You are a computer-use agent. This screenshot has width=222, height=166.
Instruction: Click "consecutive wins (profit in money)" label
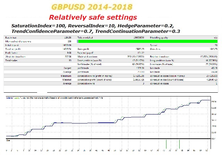(x=95, y=76)
